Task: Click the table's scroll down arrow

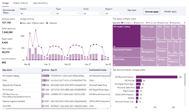Action: click(111, 106)
